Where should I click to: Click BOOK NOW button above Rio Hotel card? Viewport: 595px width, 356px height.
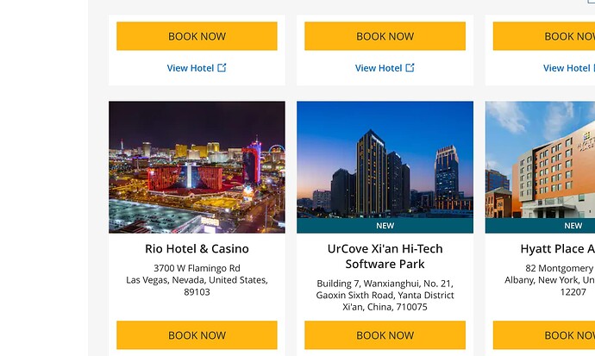click(x=197, y=36)
